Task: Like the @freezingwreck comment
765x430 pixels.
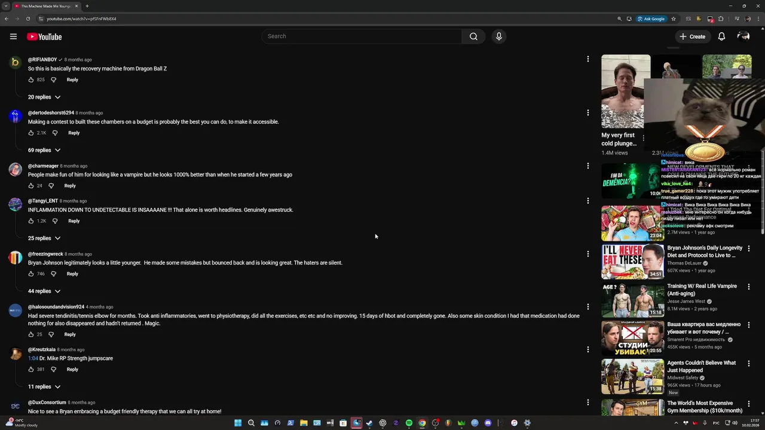Action: 31,274
